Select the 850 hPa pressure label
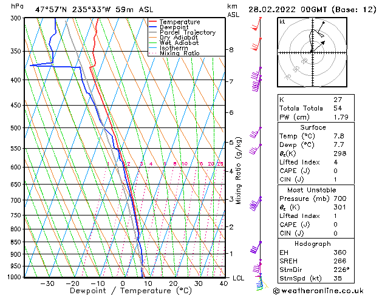This screenshot has width=382, height=295. pyautogui.click(x=16, y=242)
